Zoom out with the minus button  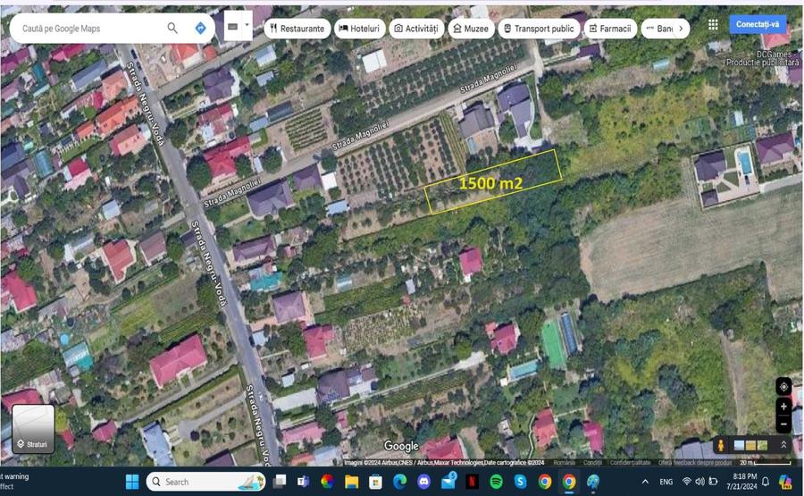click(x=783, y=425)
